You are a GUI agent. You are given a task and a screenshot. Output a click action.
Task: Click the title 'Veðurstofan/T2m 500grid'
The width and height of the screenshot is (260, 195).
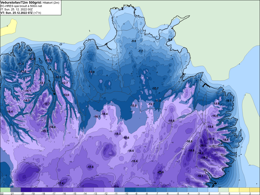tap(21, 3)
